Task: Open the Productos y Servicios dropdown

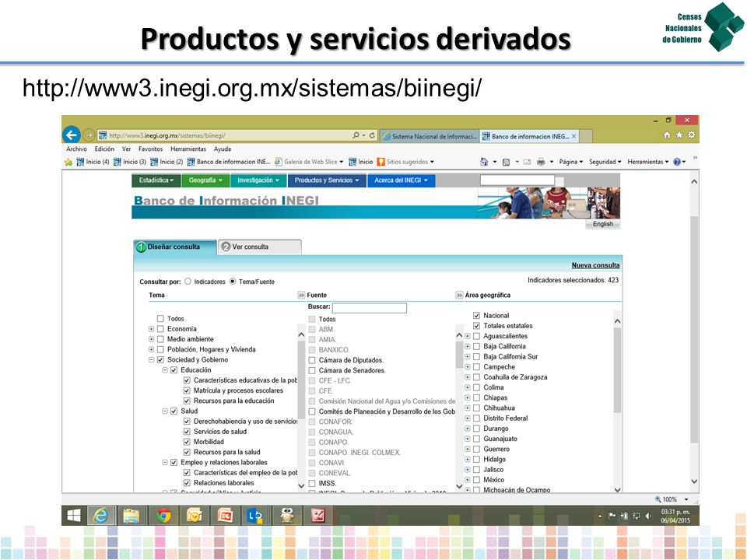Action: pyautogui.click(x=326, y=180)
